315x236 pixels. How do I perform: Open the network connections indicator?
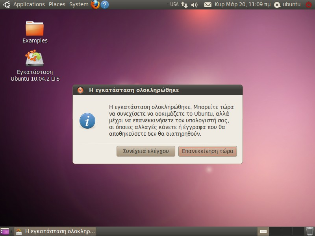click(x=184, y=5)
